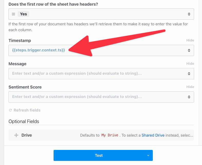Click the Timestamp expression value field
The width and height of the screenshot is (202, 165).
tap(101, 50)
